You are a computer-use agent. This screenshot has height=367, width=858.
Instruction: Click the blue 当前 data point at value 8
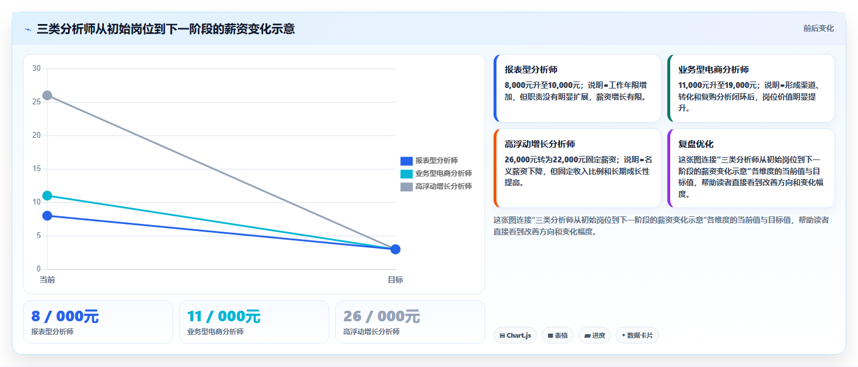click(48, 216)
